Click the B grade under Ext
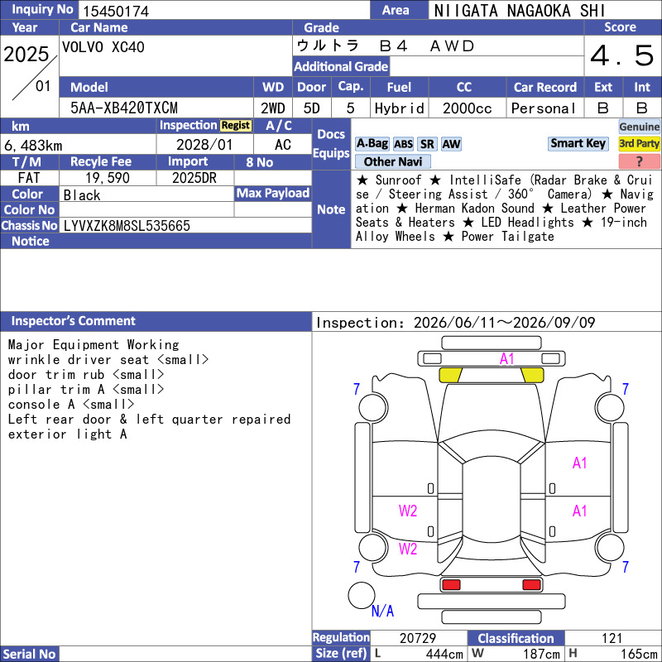The height and width of the screenshot is (662, 662). tap(603, 108)
